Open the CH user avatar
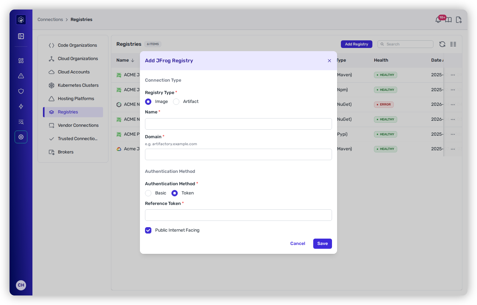Viewport: 477px width, 305px height. (21, 285)
